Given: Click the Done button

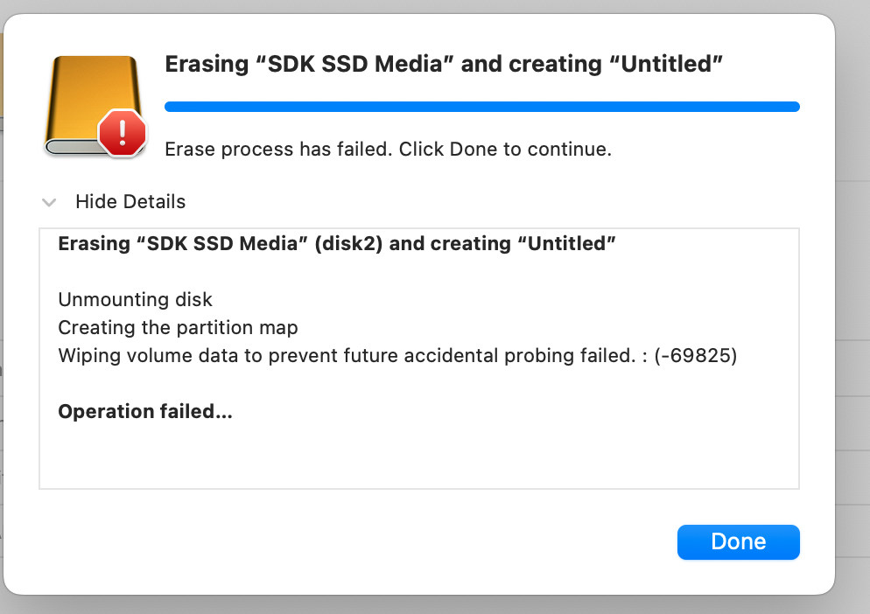Looking at the screenshot, I should tap(738, 541).
